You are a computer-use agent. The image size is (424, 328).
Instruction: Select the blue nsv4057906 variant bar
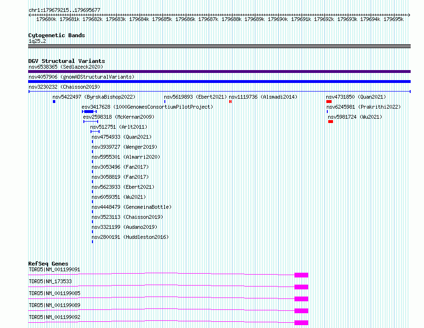pyautogui.click(x=219, y=82)
